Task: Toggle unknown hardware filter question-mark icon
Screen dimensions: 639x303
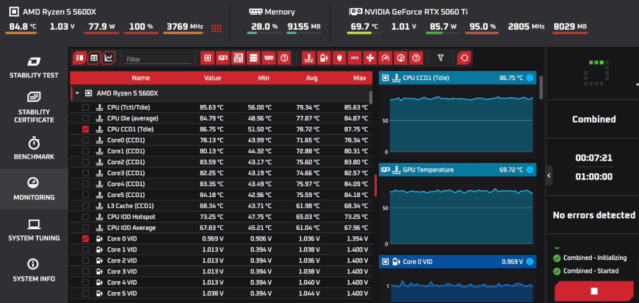Action: 284,58
